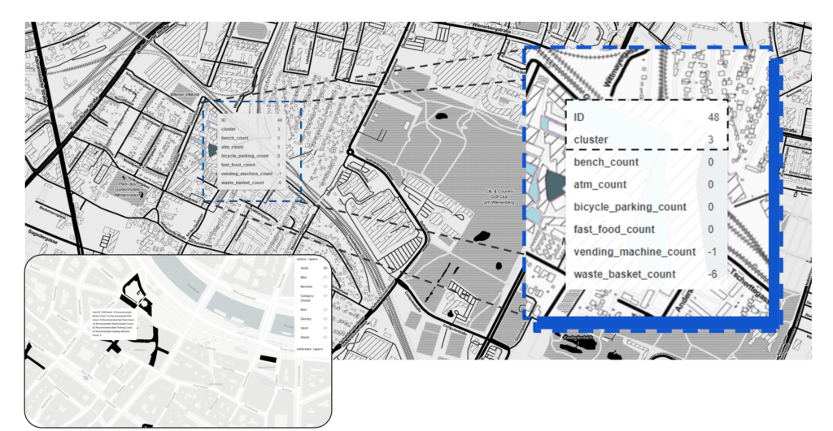The image size is (833, 431).
Task: Click eye icon beside Category Cluster layer
Action: (x=325, y=298)
